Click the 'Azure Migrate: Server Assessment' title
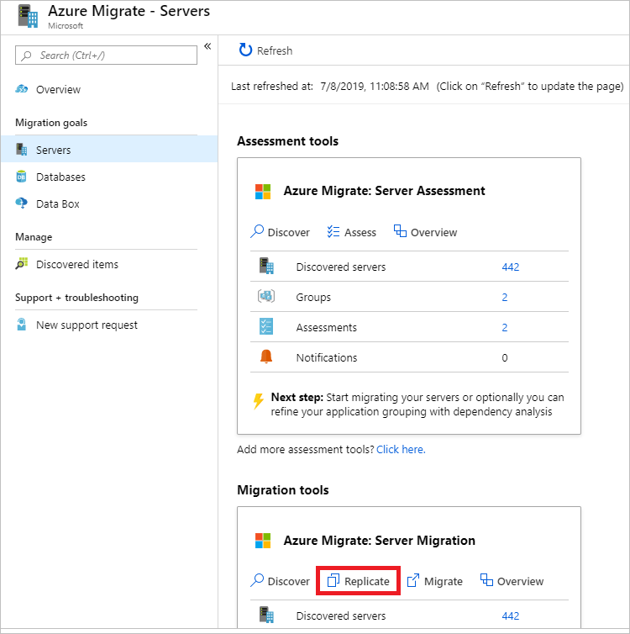Image resolution: width=630 pixels, height=634 pixels. [x=384, y=190]
